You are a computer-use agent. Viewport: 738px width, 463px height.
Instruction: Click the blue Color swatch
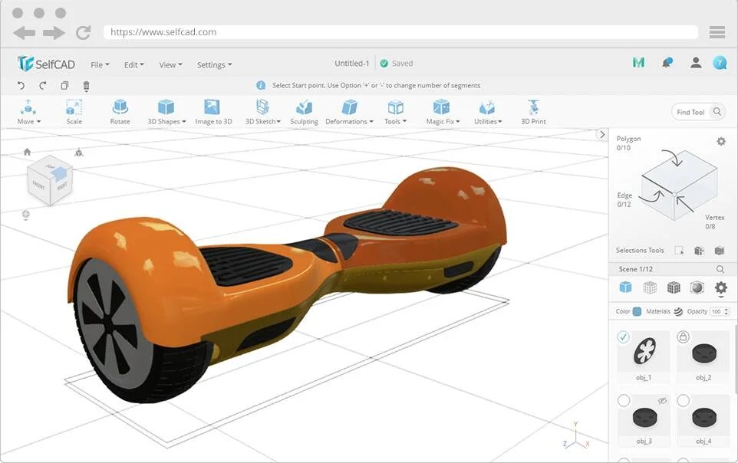pos(636,312)
